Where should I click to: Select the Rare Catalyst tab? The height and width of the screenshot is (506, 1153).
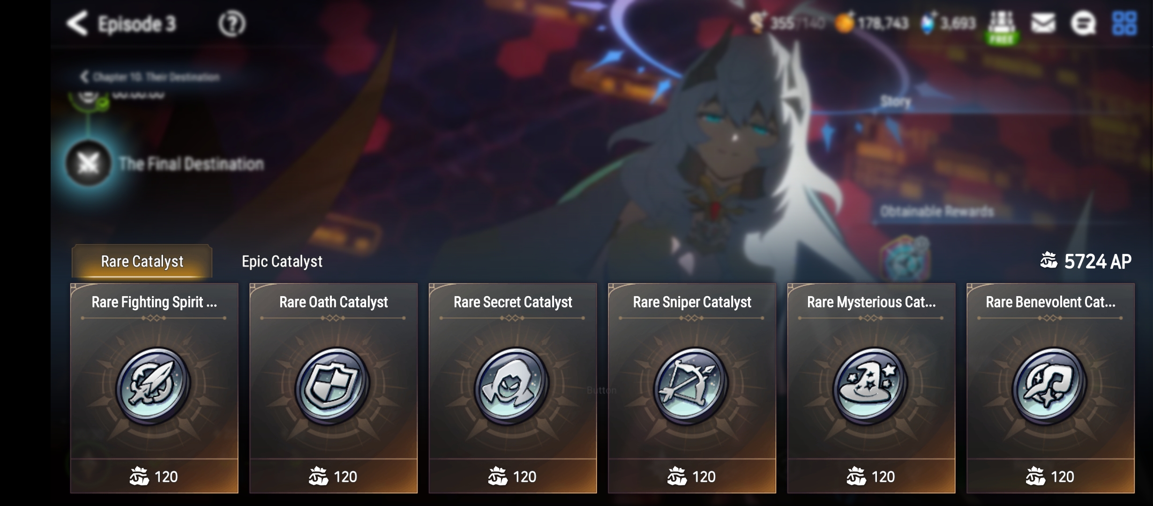click(142, 261)
